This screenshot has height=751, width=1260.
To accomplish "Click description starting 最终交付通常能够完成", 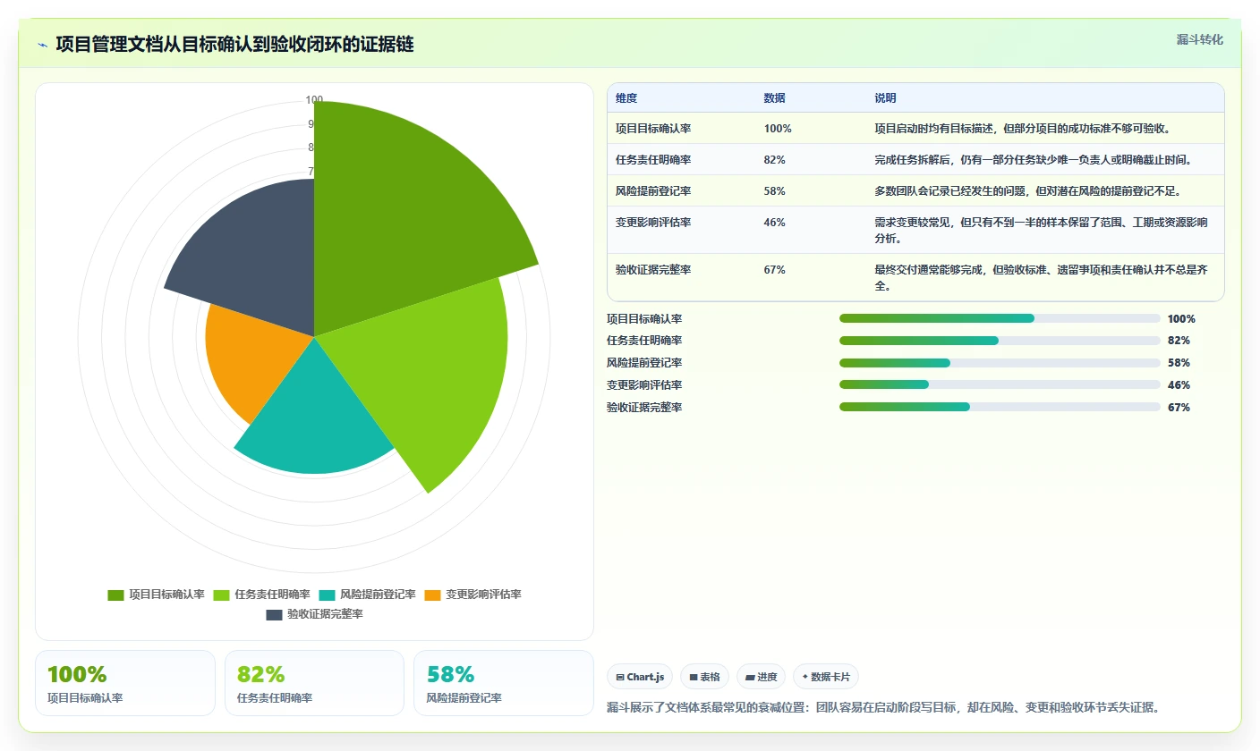I will (1042, 278).
